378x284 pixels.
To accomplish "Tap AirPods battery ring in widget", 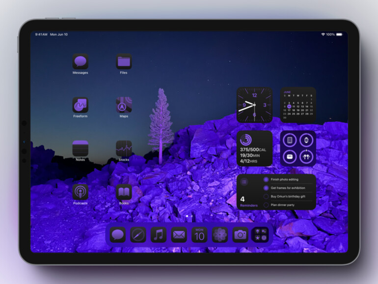I will tap(306, 157).
